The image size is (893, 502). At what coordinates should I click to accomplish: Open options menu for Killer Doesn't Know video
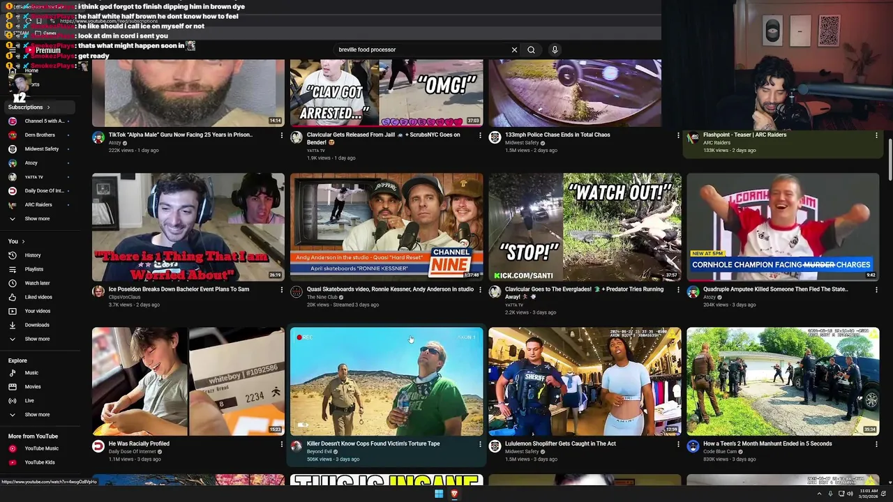pos(480,443)
